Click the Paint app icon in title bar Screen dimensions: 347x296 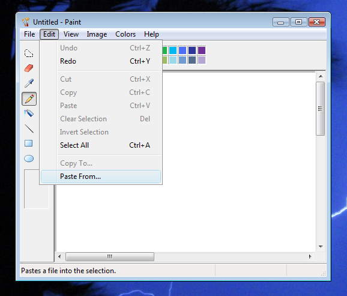26,22
